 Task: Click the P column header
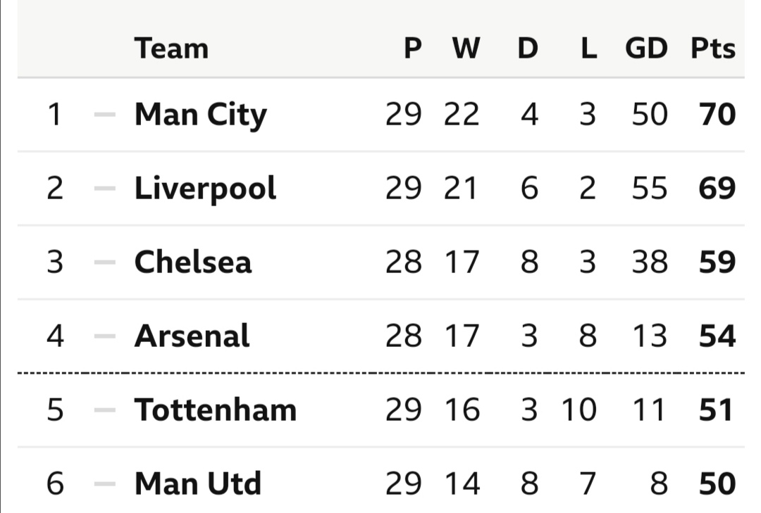pyautogui.click(x=412, y=49)
